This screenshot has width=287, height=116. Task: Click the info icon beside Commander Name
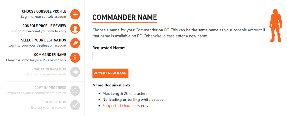(75, 57)
